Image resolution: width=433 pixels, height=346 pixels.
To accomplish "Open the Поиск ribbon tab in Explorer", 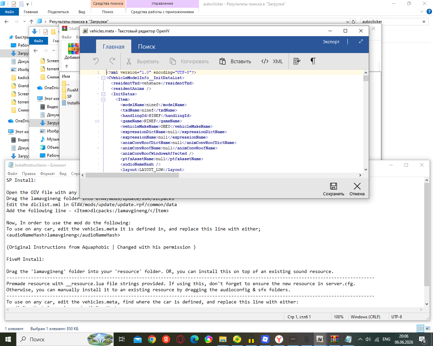I will pyautogui.click(x=108, y=12).
